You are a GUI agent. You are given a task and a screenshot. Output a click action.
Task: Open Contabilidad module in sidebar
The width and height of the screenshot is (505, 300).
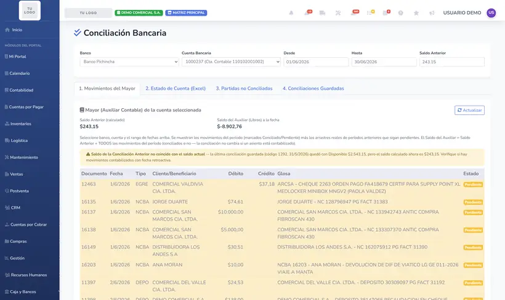[x=19, y=90]
